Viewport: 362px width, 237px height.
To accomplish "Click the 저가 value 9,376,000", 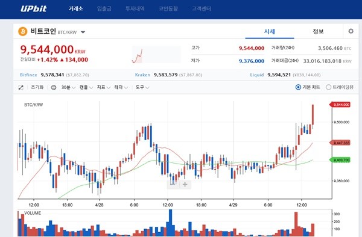I will [252, 61].
